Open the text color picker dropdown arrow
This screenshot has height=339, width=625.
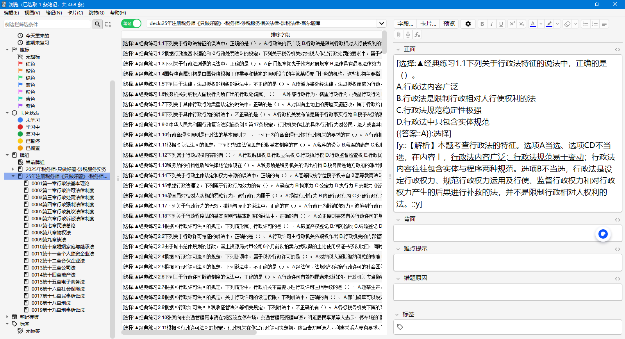pos(541,24)
